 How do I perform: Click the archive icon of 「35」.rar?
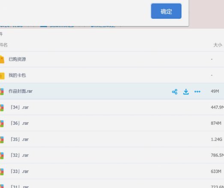(2, 140)
